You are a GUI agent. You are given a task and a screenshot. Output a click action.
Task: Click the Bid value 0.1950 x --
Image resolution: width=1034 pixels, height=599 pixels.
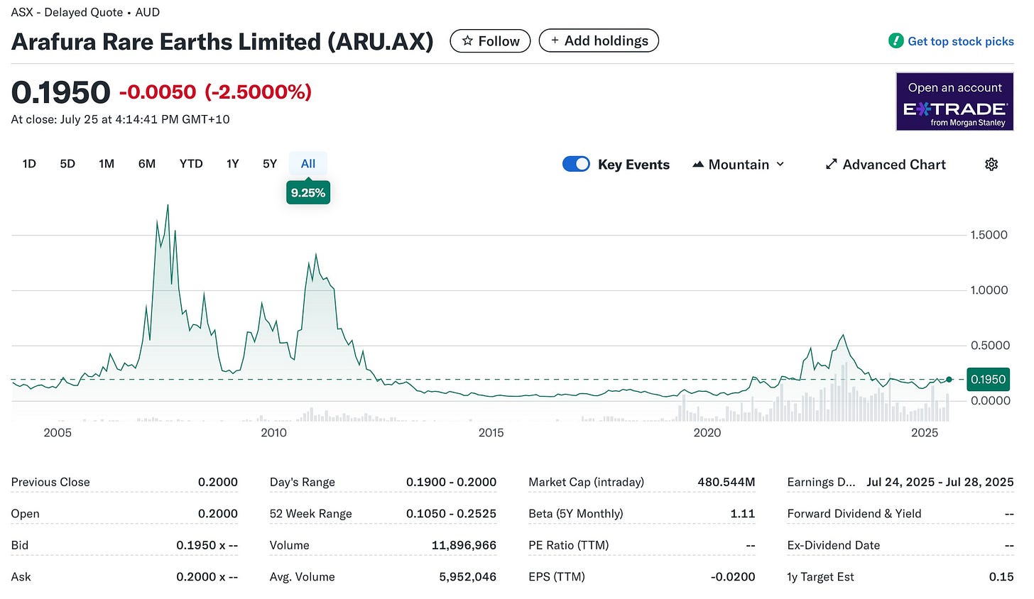point(207,545)
